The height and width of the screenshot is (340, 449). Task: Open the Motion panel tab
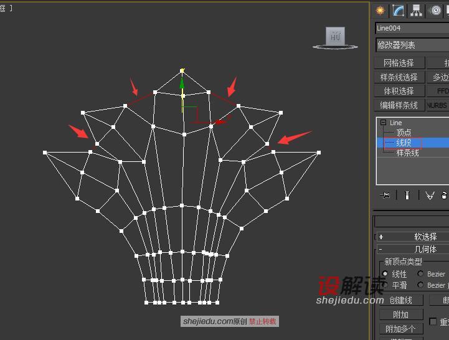pos(435,11)
